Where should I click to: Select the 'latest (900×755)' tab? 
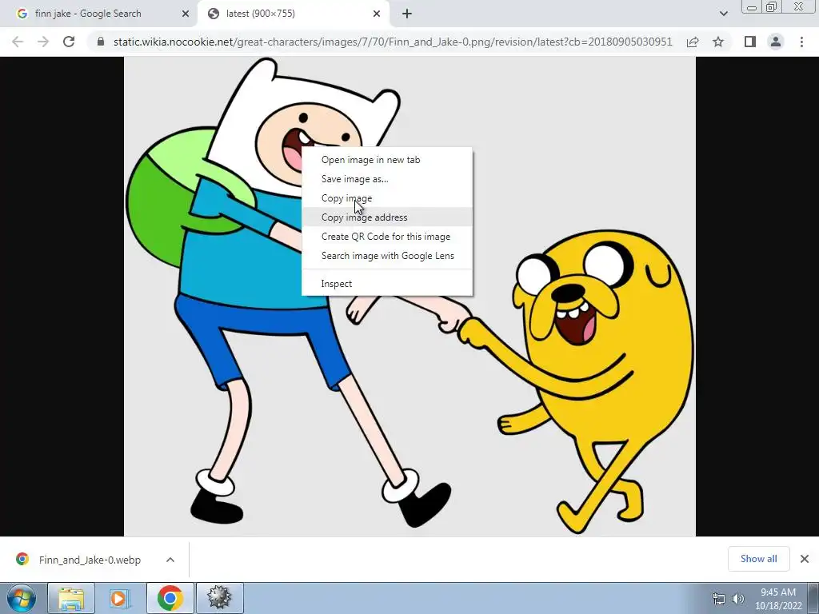293,14
